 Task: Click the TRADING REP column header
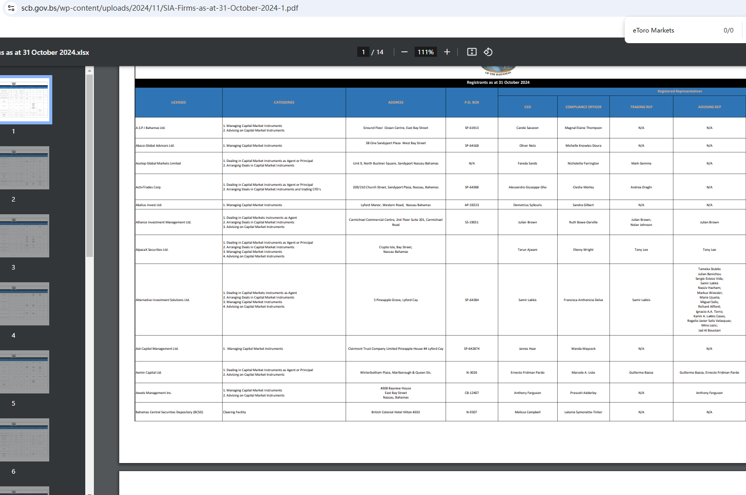[x=641, y=107]
